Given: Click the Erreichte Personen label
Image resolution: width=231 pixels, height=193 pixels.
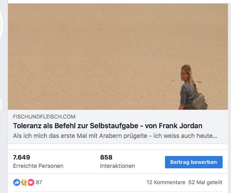Looking at the screenshot, I should pyautogui.click(x=38, y=166).
